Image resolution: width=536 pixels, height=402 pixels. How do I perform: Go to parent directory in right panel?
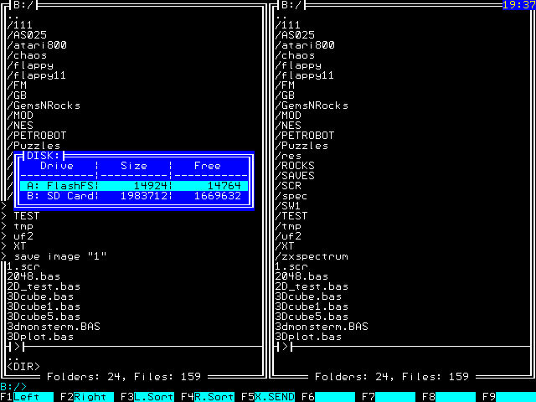tap(281, 15)
